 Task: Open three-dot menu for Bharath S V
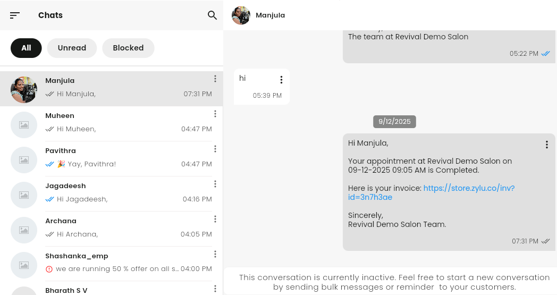pos(215,289)
